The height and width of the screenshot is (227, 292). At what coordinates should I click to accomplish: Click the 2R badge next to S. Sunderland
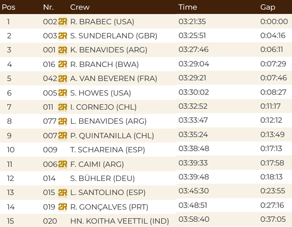click(62, 36)
